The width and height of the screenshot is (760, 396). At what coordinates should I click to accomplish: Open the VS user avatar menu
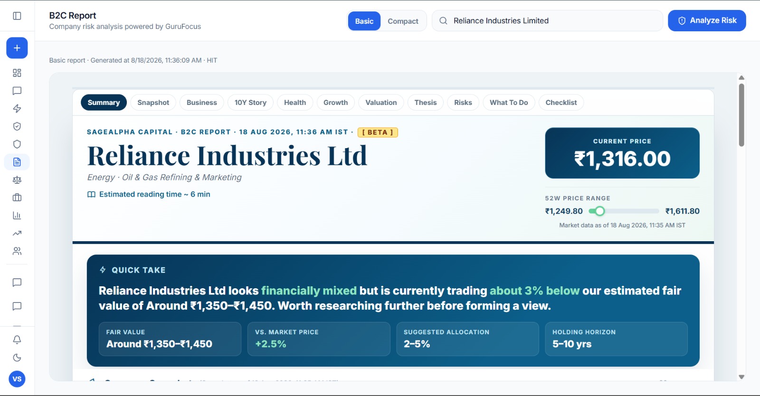(x=17, y=379)
